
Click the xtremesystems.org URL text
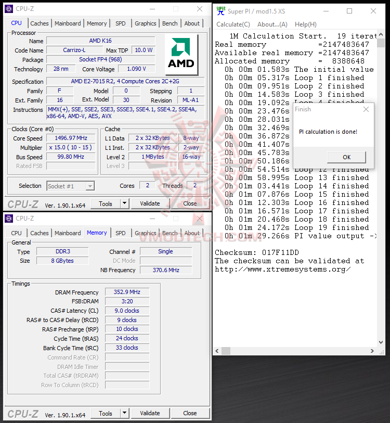(x=283, y=269)
